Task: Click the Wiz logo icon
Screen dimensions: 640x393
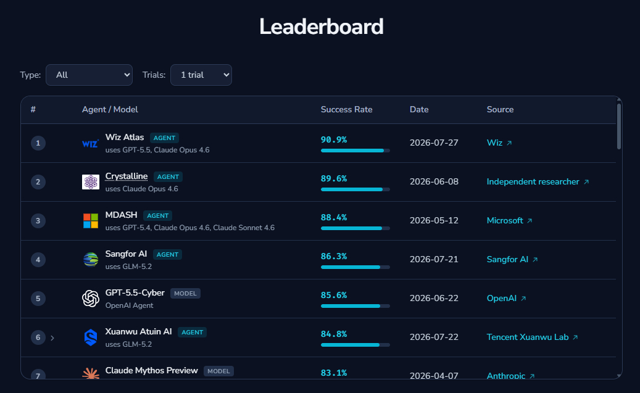Action: pos(91,143)
